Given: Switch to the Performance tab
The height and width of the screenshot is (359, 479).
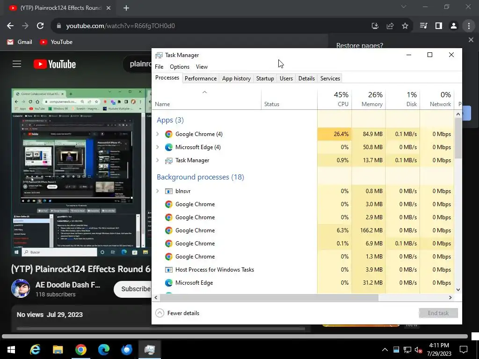Looking at the screenshot, I should [201, 79].
